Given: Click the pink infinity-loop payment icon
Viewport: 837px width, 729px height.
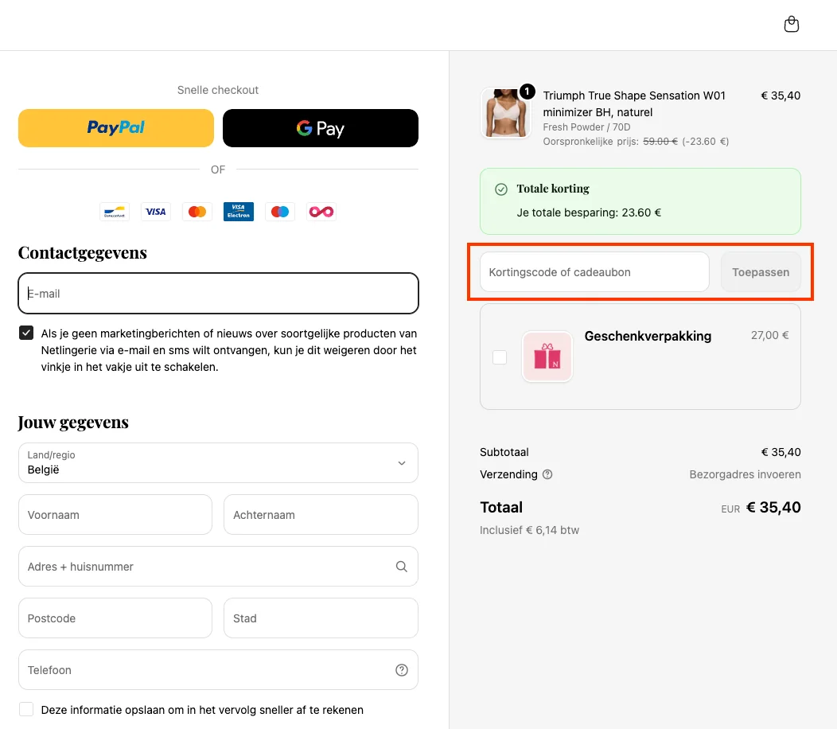Looking at the screenshot, I should [x=321, y=211].
